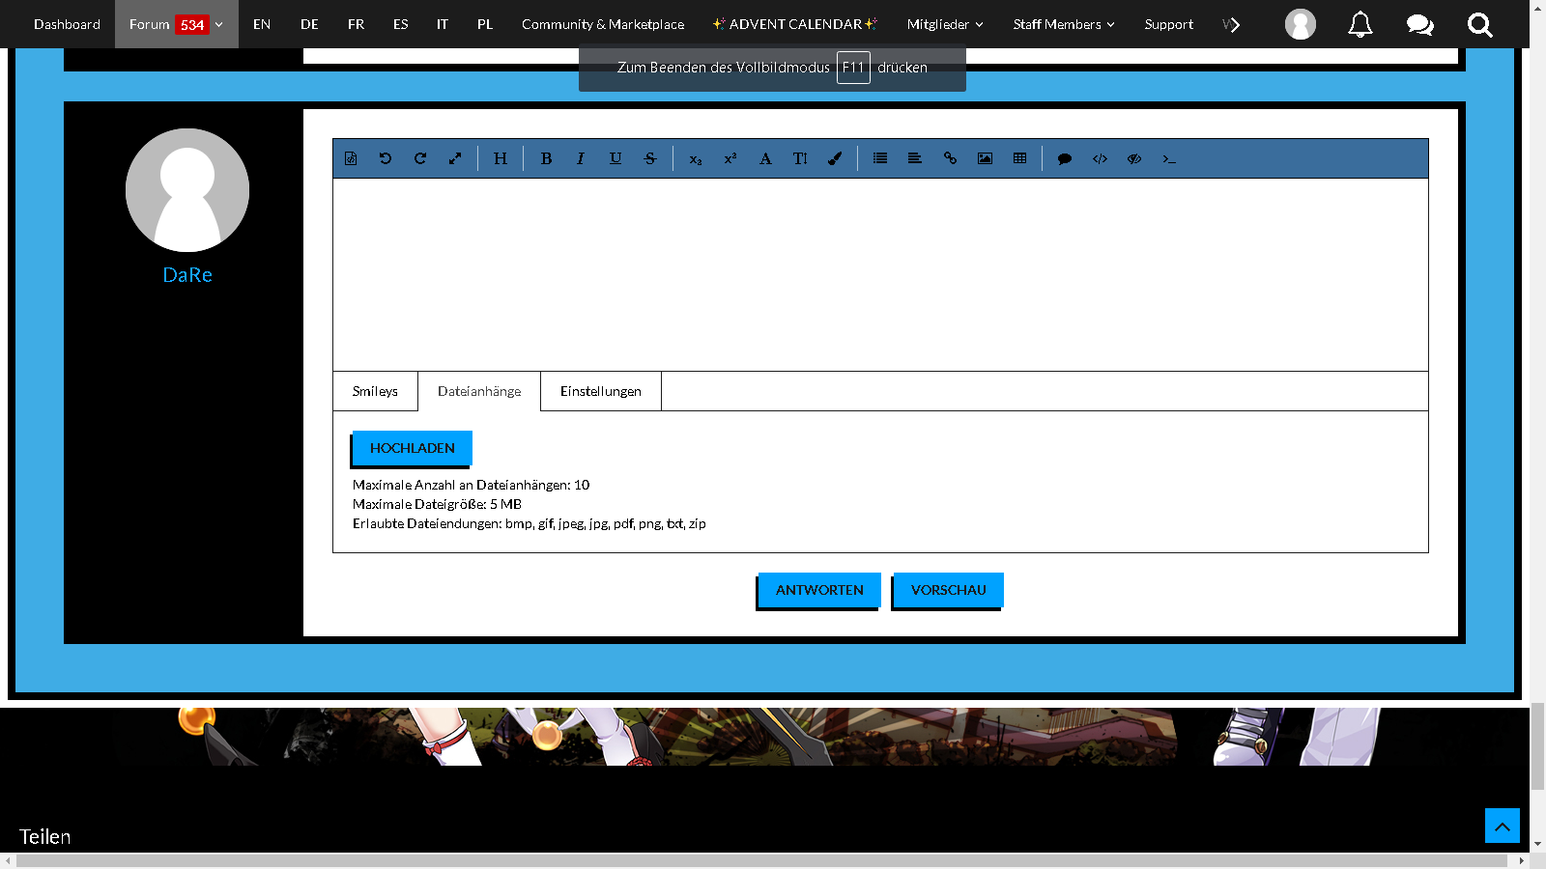This screenshot has width=1546, height=869.
Task: Toggle editor fullscreen with the expand arrows
Action: tap(455, 158)
